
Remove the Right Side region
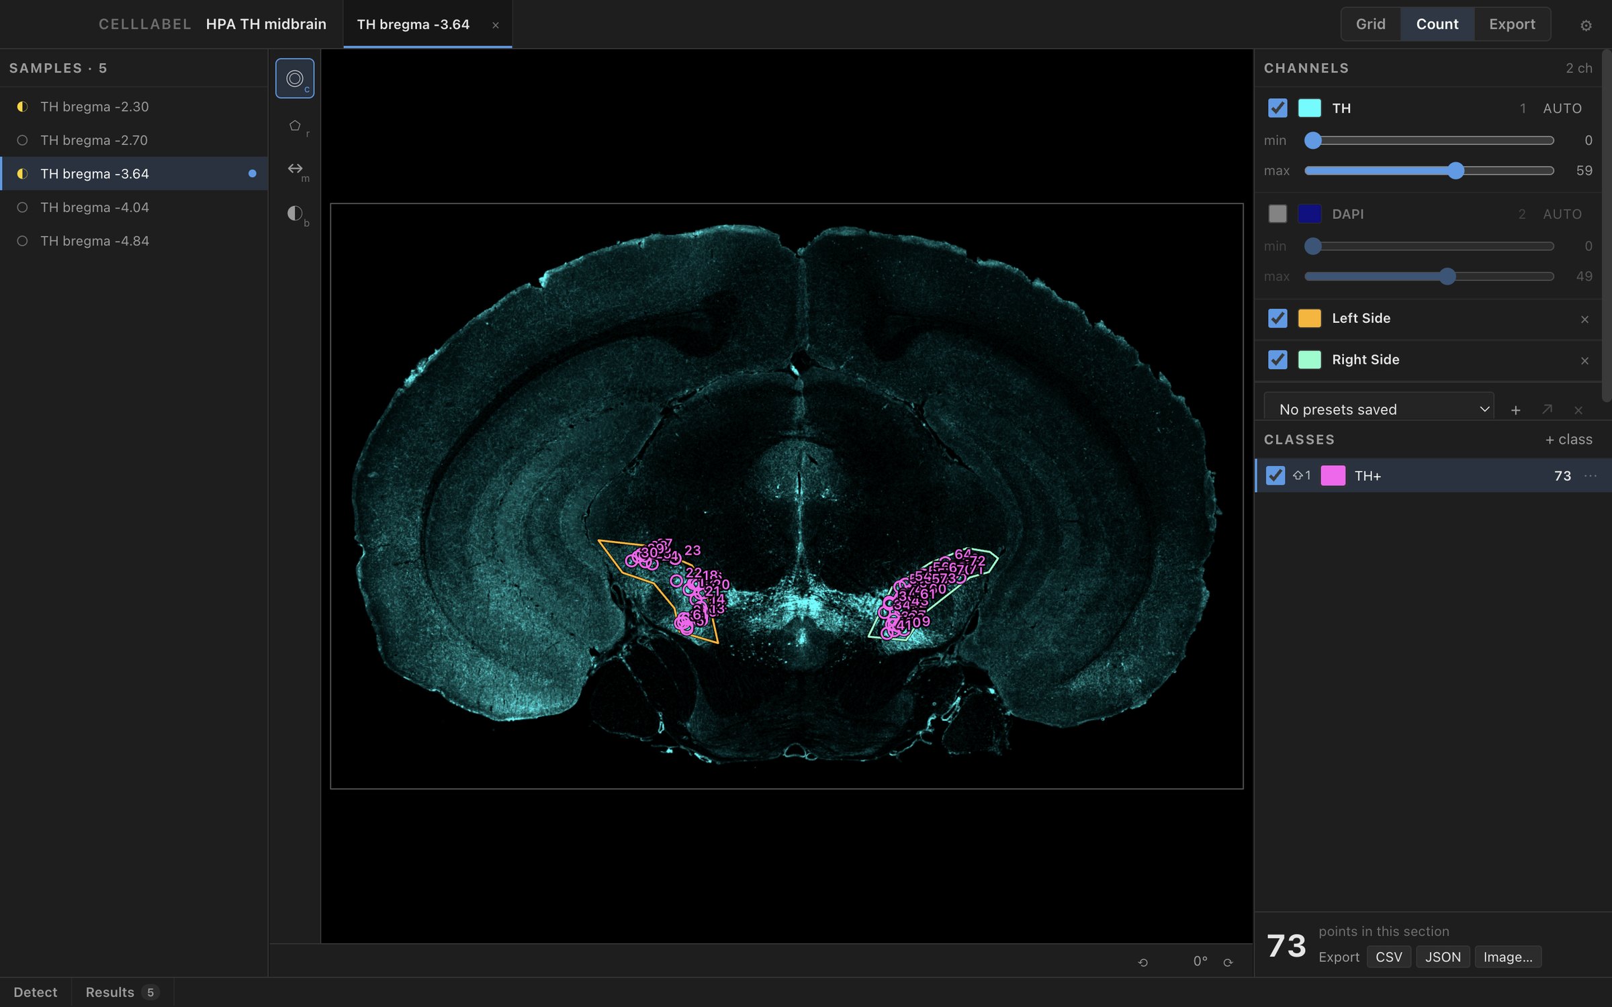[1584, 361]
